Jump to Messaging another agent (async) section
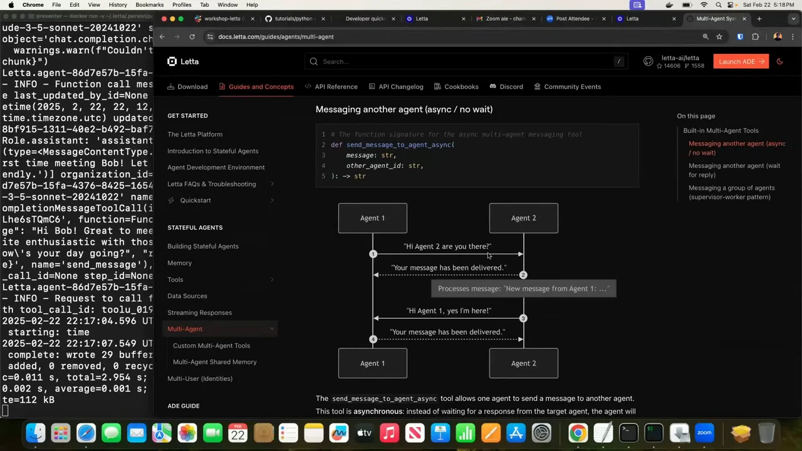This screenshot has width=802, height=451. click(x=737, y=148)
